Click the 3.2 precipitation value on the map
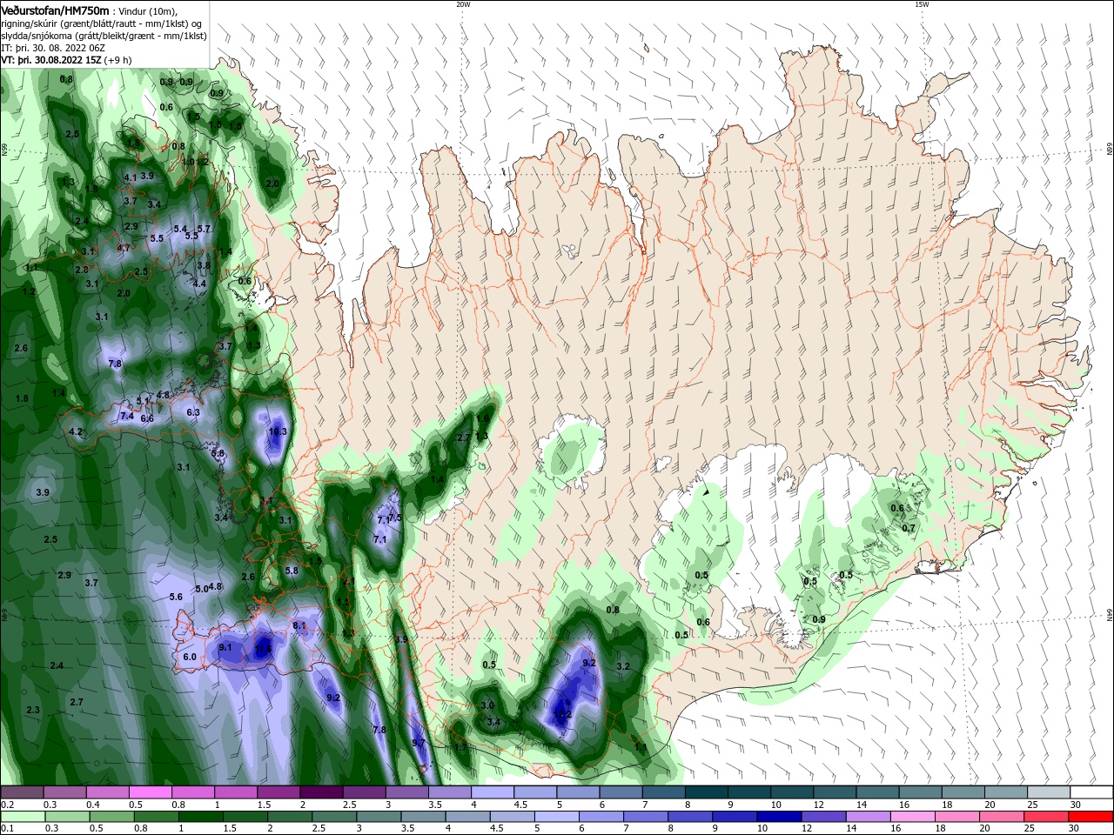1114x835 pixels. [x=623, y=666]
